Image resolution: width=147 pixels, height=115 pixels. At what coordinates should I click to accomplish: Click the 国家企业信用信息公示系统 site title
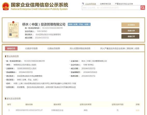click(x=39, y=5)
